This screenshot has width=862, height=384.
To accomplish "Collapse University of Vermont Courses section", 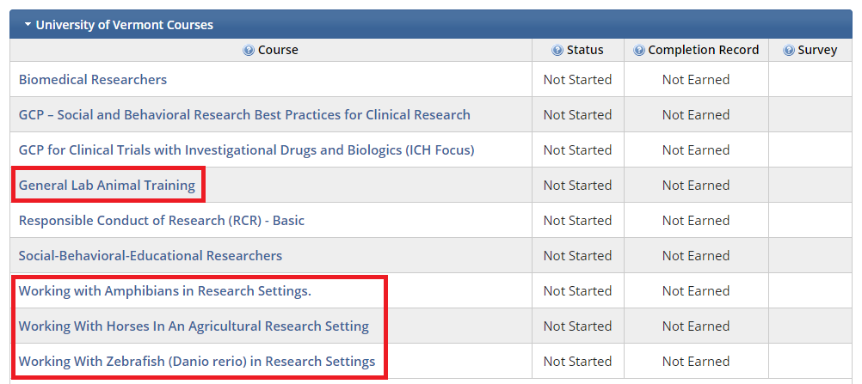I will [28, 25].
